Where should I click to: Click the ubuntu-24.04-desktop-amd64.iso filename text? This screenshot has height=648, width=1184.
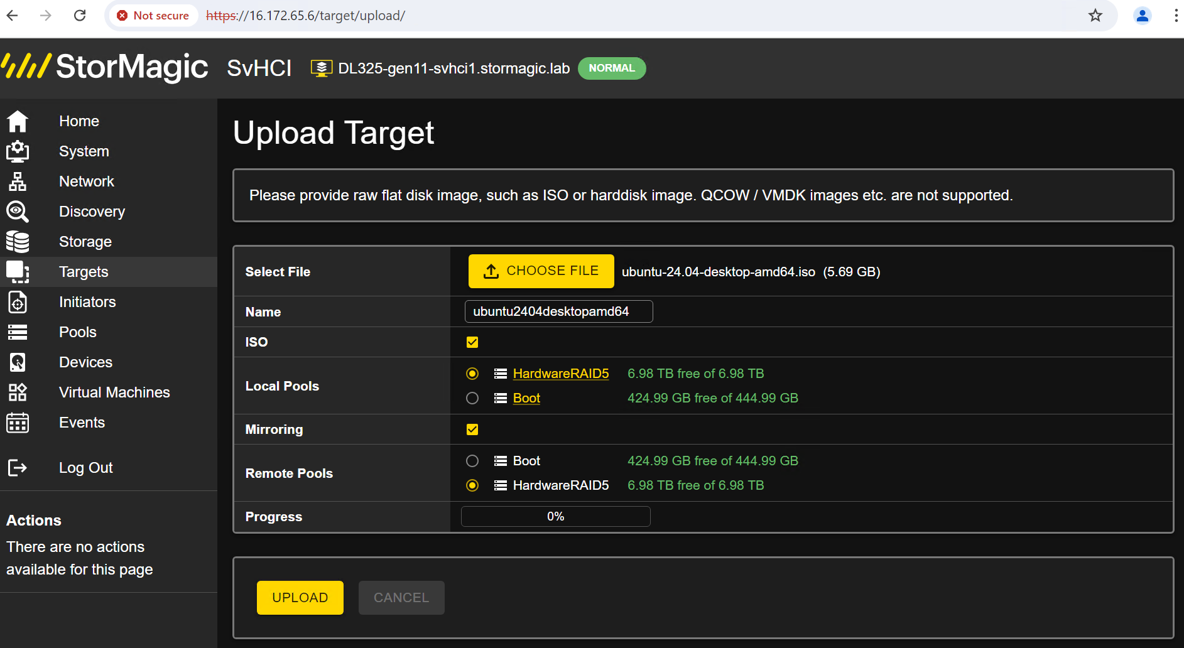(x=719, y=272)
